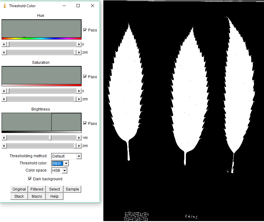Maximize the Threshold Color window
Viewport: 264px width, 222px height.
pos(78,6)
